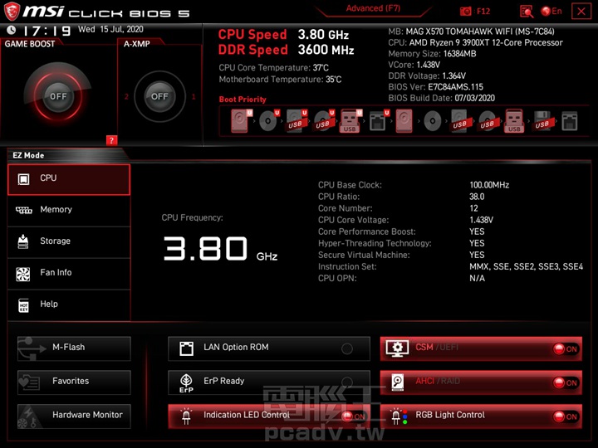Image resolution: width=598 pixels, height=448 pixels.
Task: Turn off RGB Light Control
Action: (566, 416)
